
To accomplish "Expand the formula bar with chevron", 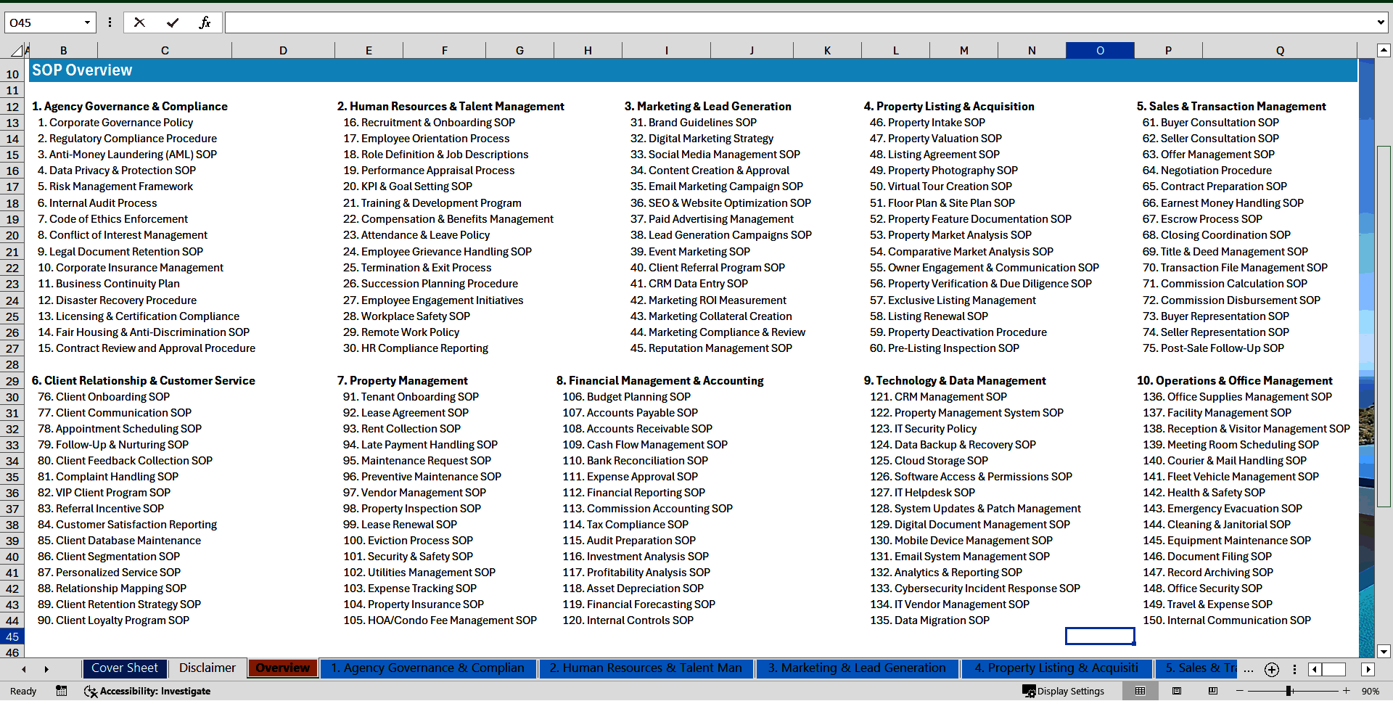I will pyautogui.click(x=1380, y=22).
